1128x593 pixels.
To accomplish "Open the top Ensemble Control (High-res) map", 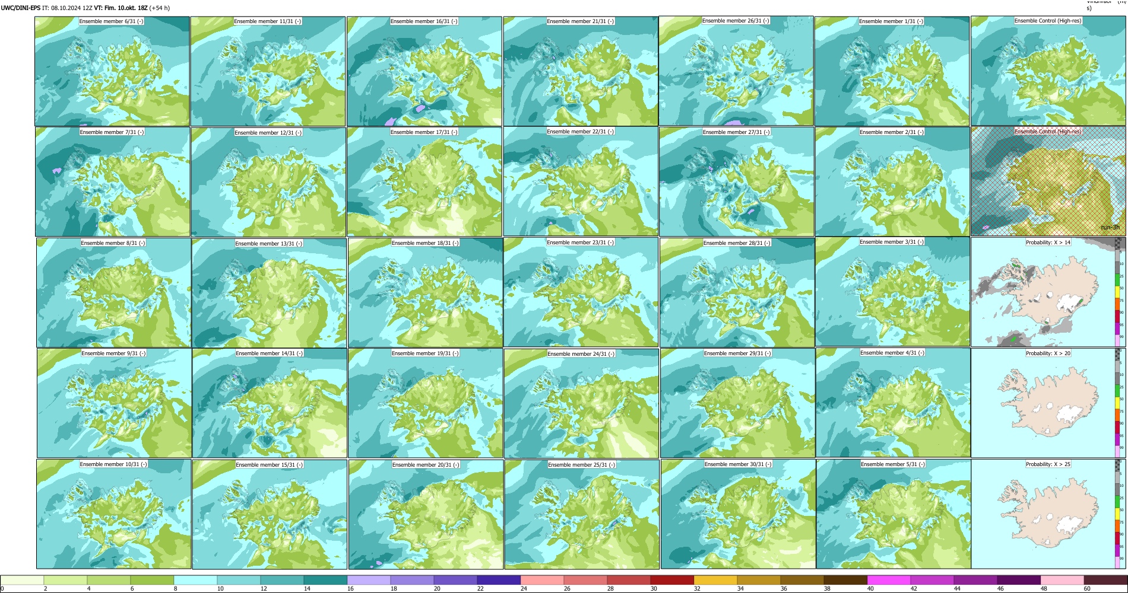I will (x=1048, y=71).
